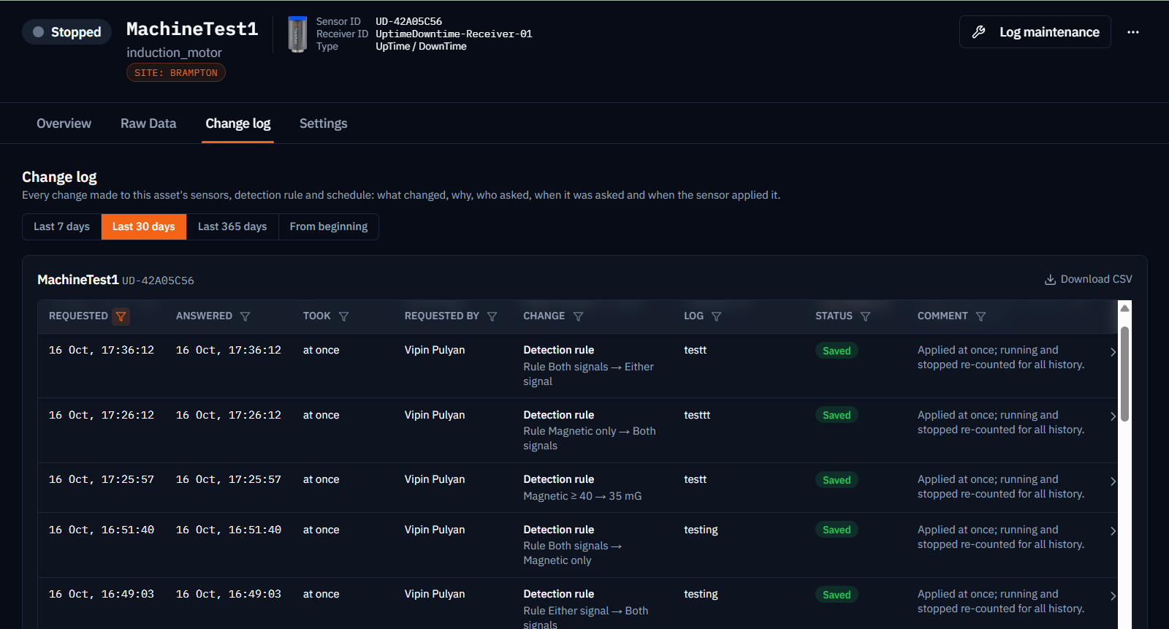The image size is (1169, 629).
Task: Click the 'testing' log in 16:49:03 row
Action: tap(701, 594)
